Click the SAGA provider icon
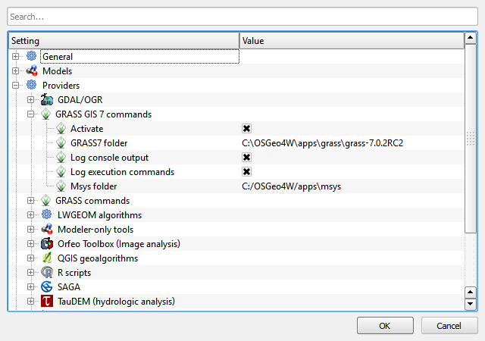485x341 pixels. 47,287
